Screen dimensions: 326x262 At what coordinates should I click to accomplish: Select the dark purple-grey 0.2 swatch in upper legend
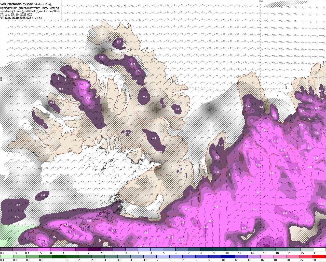point(6,250)
